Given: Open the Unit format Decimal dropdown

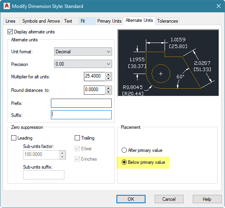Looking at the screenshot, I should click(83, 52).
